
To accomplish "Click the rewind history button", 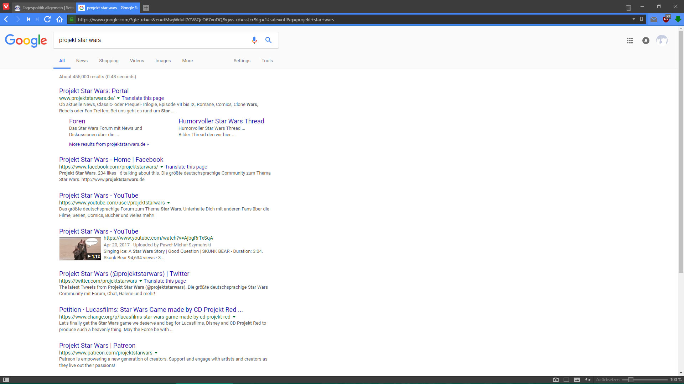I will [28, 19].
